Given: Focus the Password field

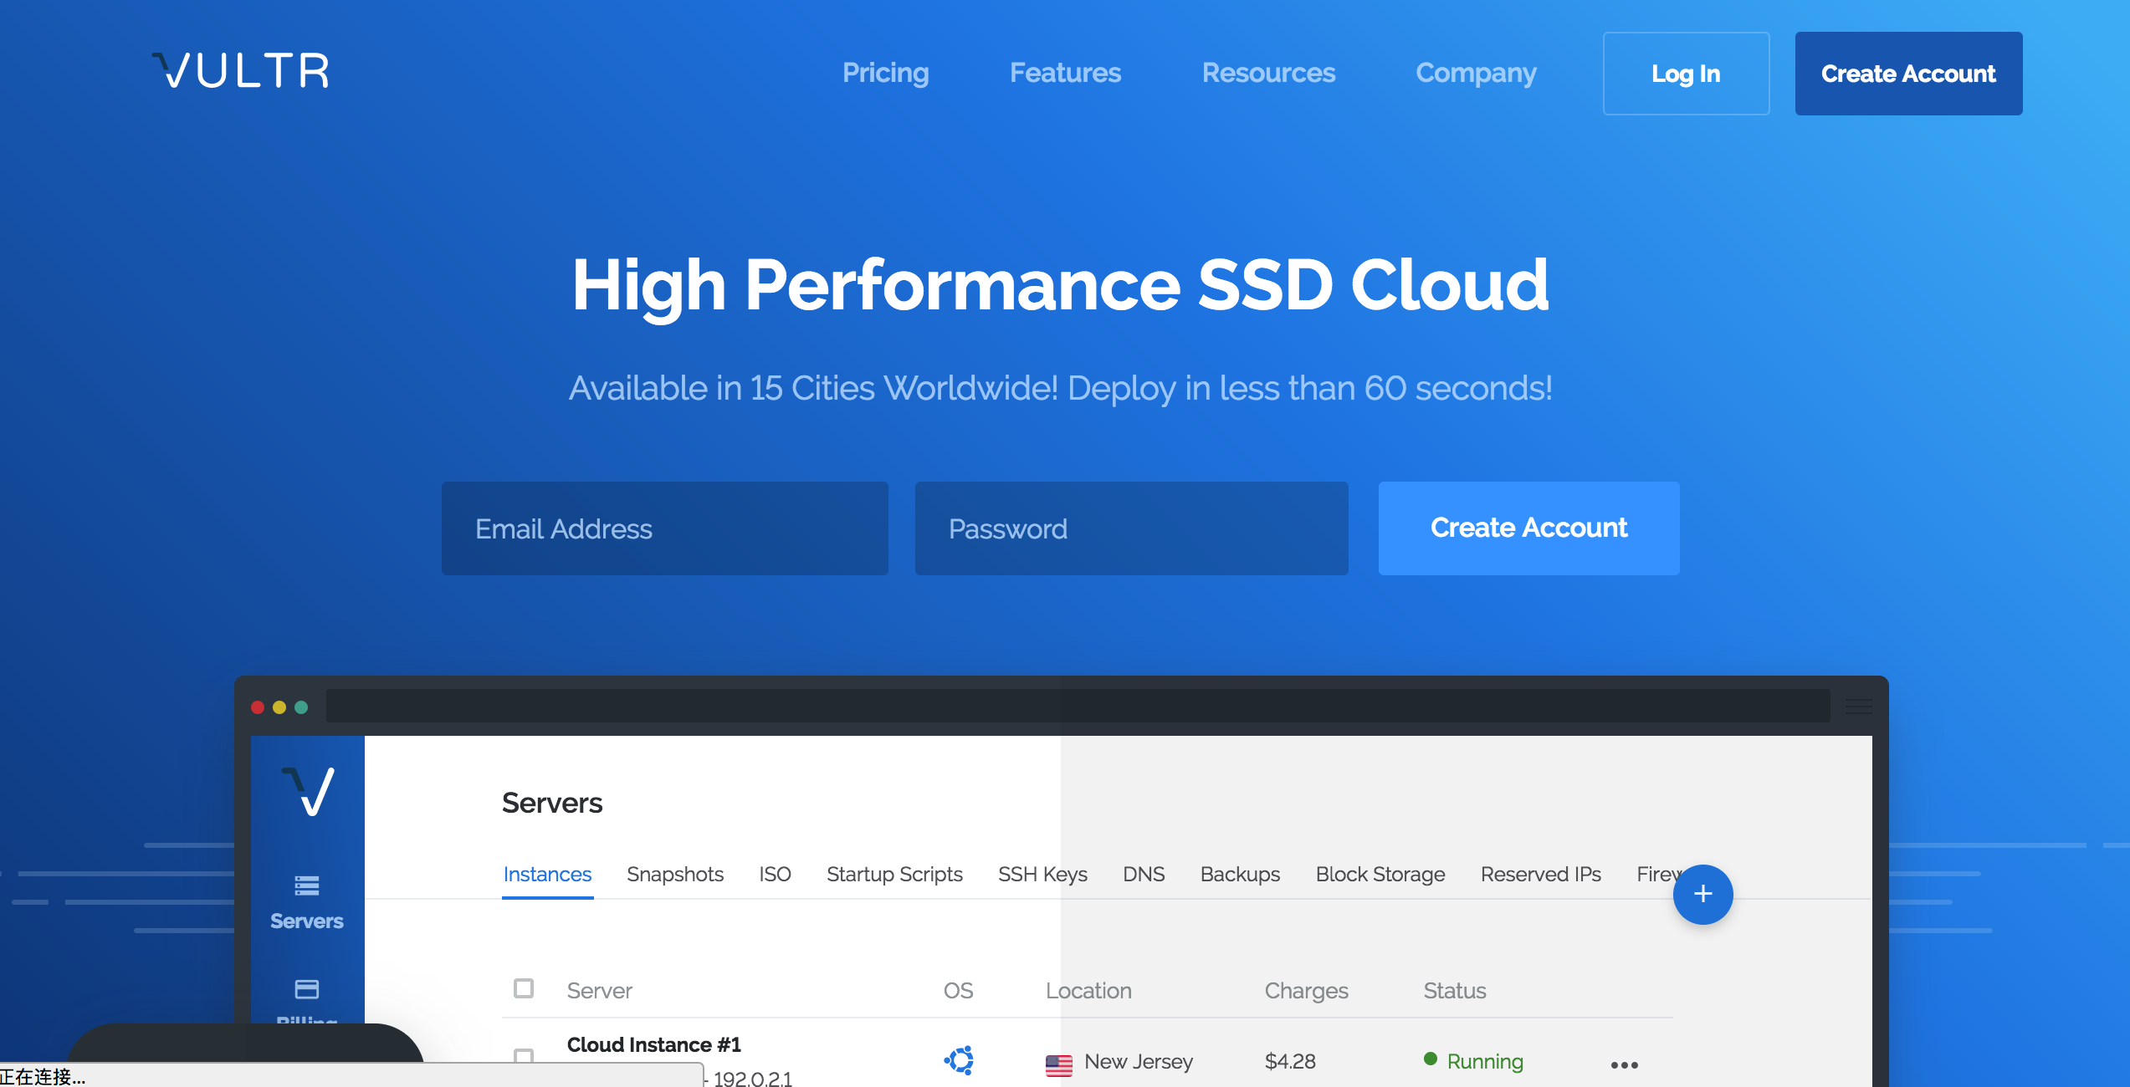Looking at the screenshot, I should click(1131, 528).
